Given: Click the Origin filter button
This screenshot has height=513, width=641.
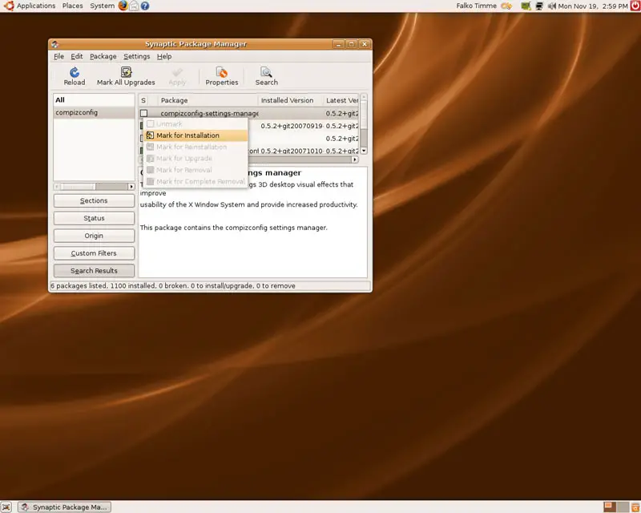Looking at the screenshot, I should (x=94, y=236).
